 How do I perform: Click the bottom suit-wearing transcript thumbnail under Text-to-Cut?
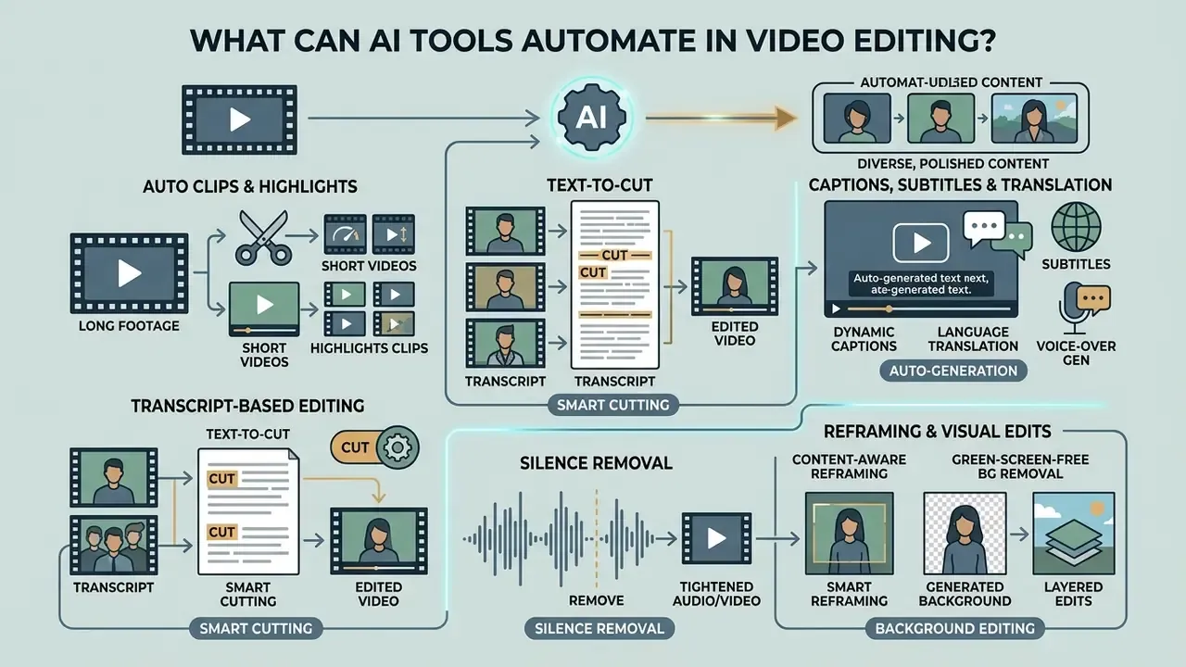tap(504, 345)
